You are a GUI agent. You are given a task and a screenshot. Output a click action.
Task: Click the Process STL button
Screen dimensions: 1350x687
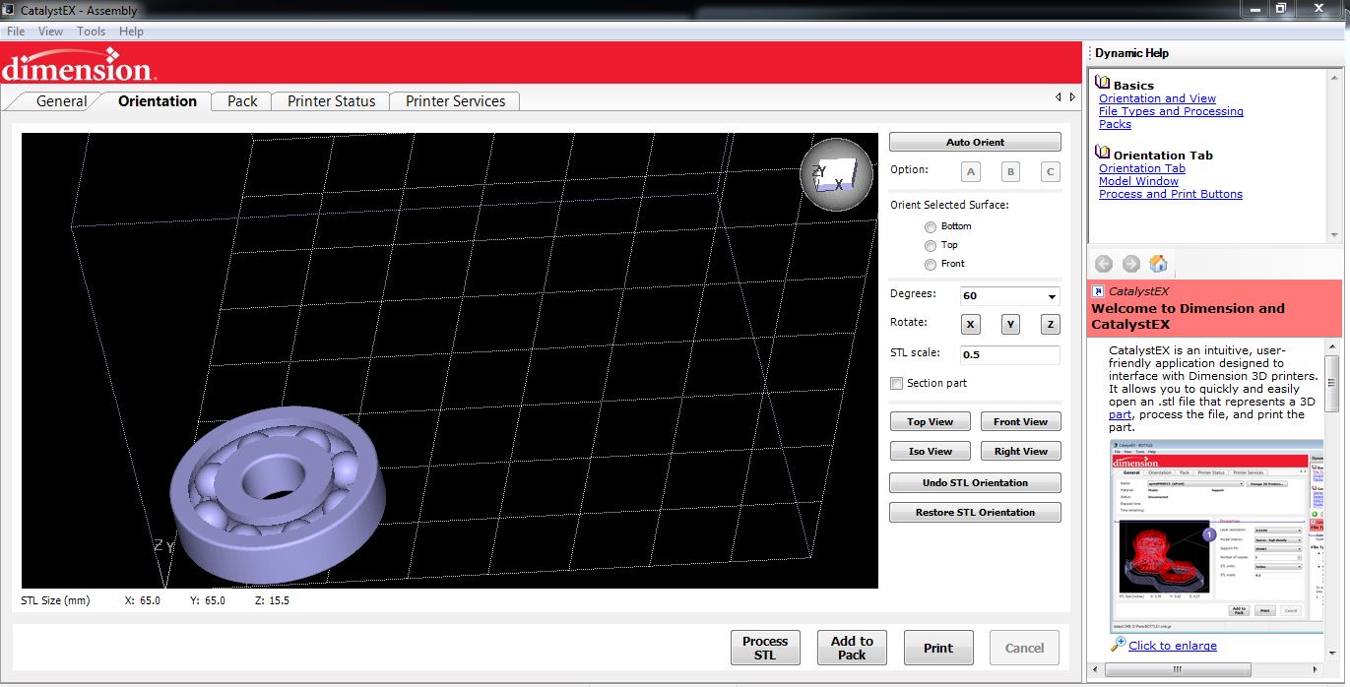pos(765,648)
